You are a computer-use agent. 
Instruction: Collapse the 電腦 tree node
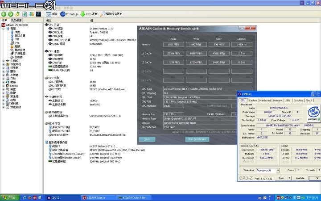click(x=4, y=29)
